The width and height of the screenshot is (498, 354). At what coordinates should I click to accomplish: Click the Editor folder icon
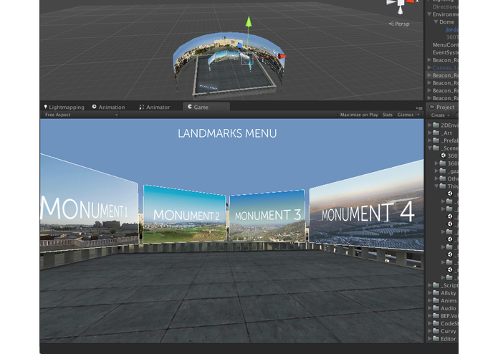[x=436, y=338]
